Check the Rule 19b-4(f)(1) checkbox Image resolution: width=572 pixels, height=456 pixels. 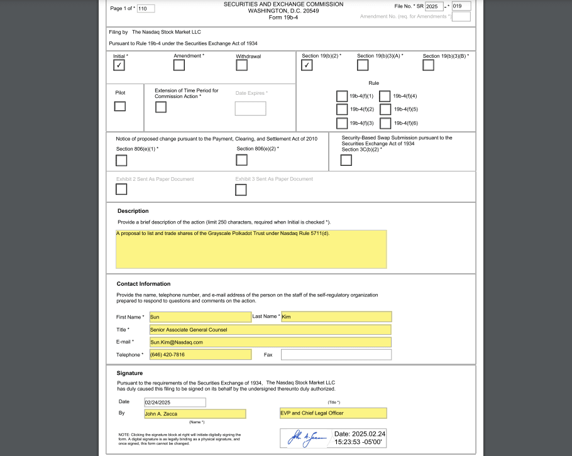coord(342,96)
